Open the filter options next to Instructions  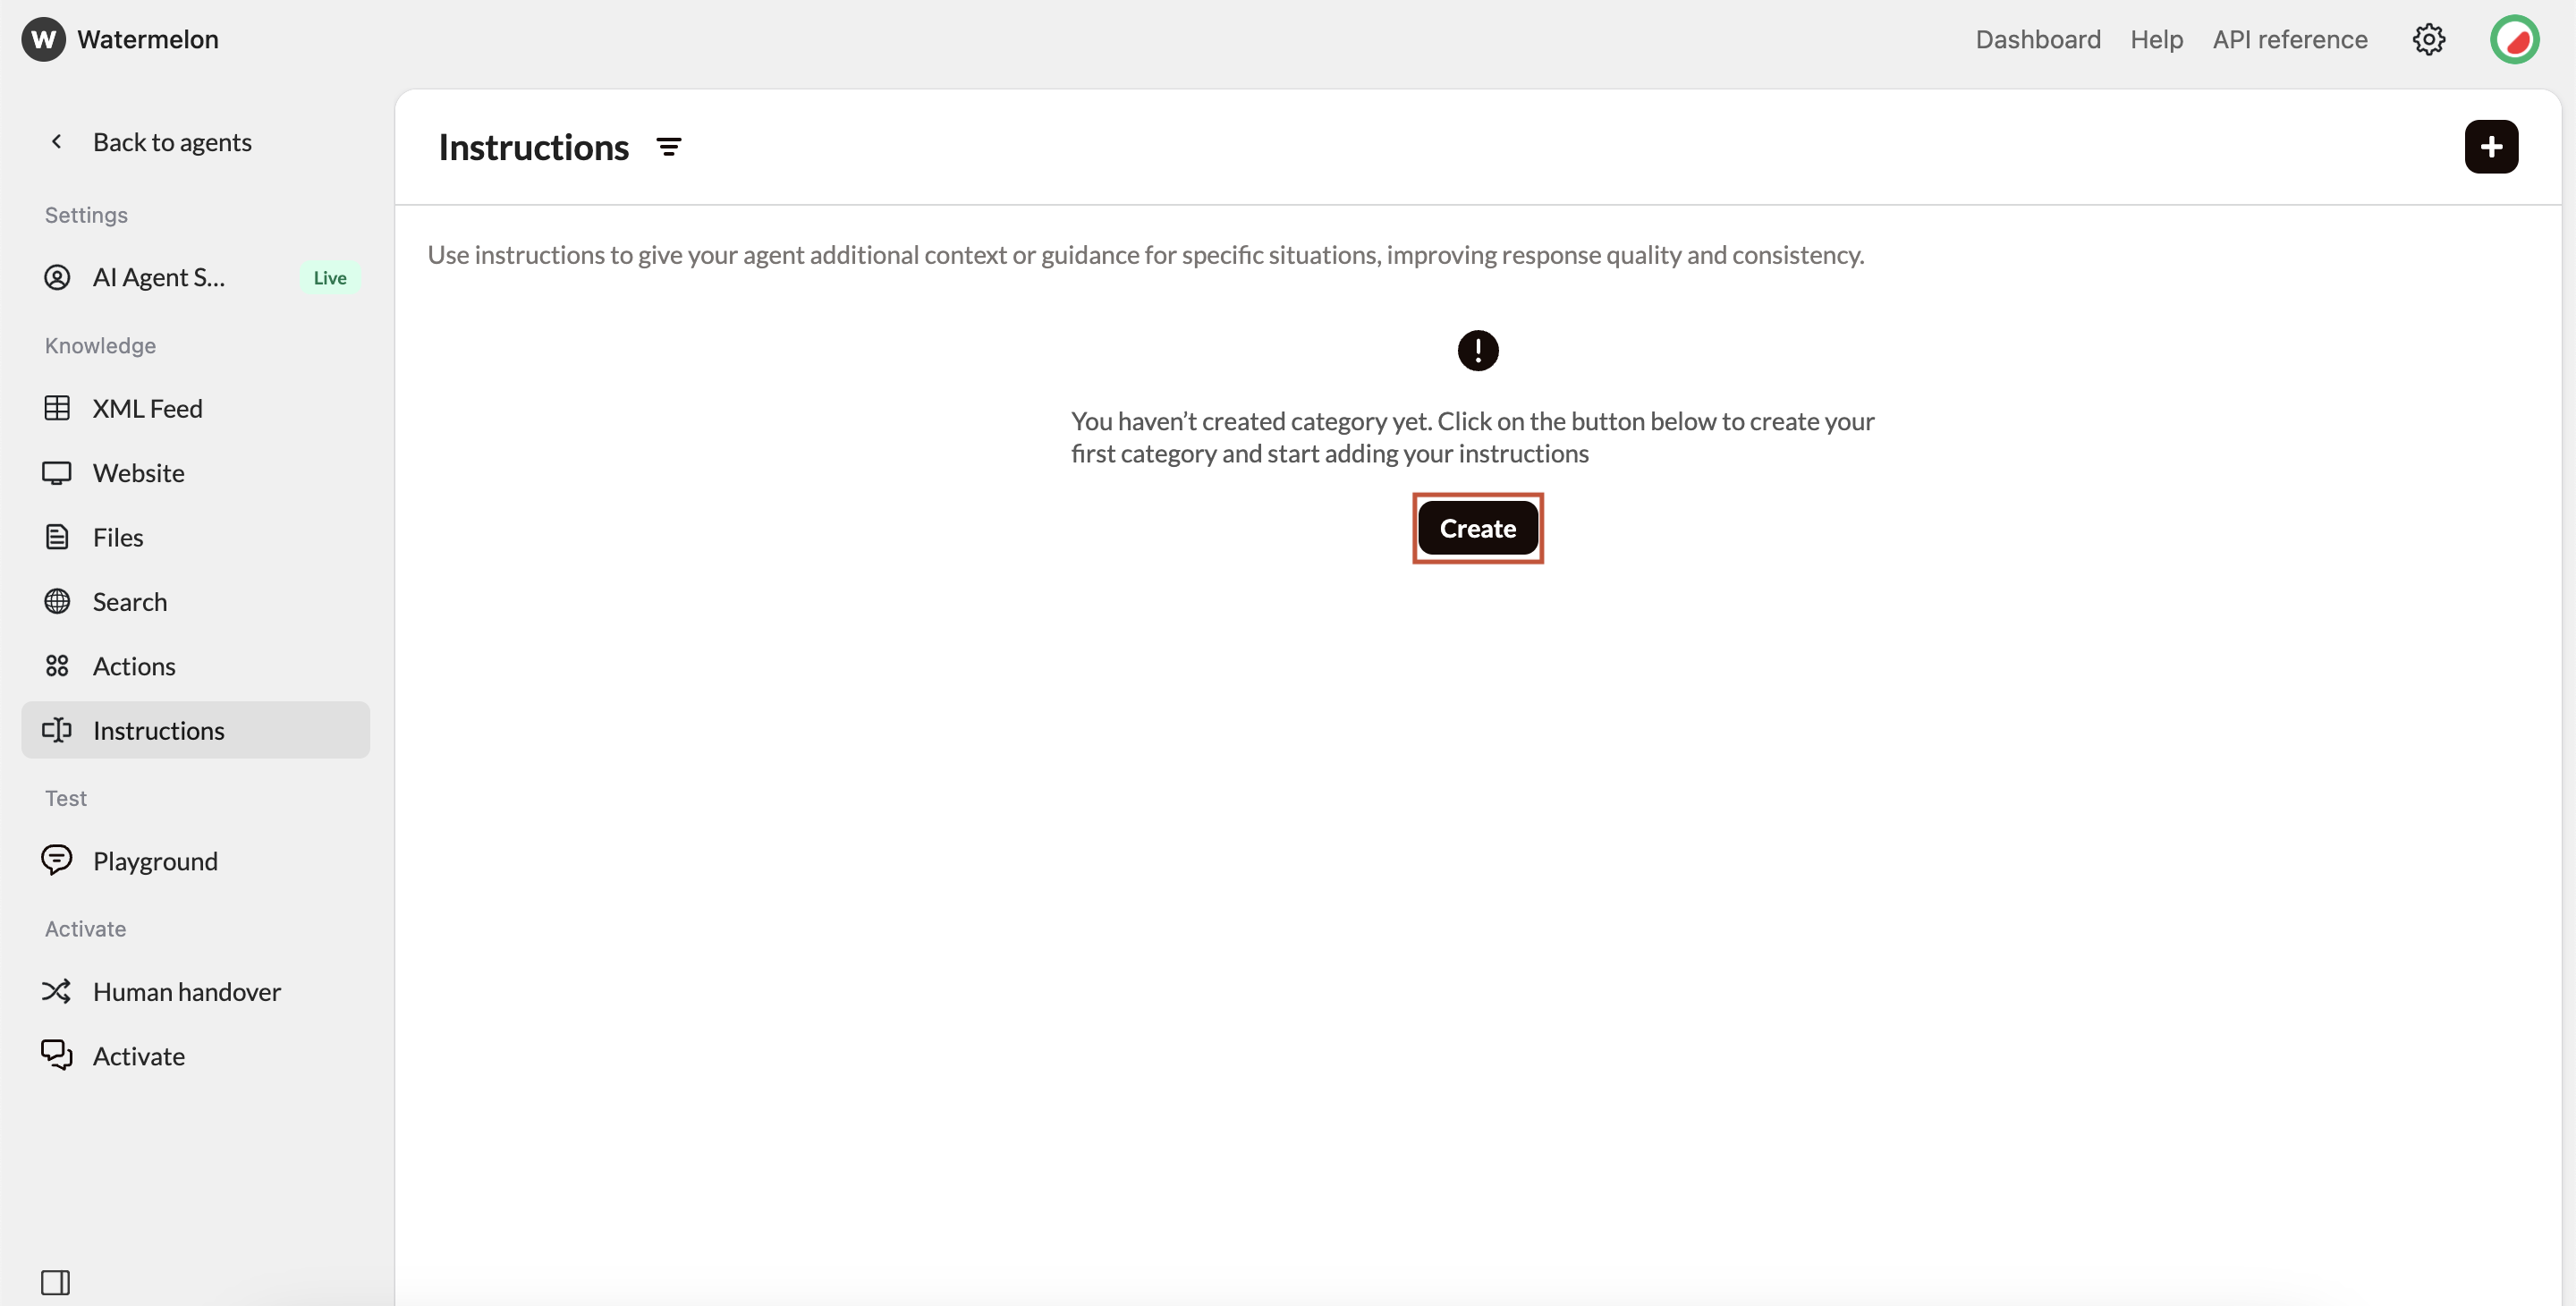coord(668,146)
